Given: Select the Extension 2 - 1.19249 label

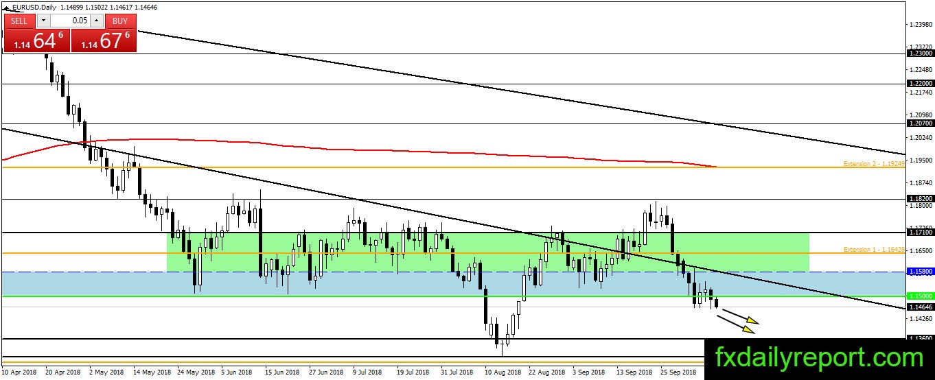Looking at the screenshot, I should pyautogui.click(x=874, y=163).
